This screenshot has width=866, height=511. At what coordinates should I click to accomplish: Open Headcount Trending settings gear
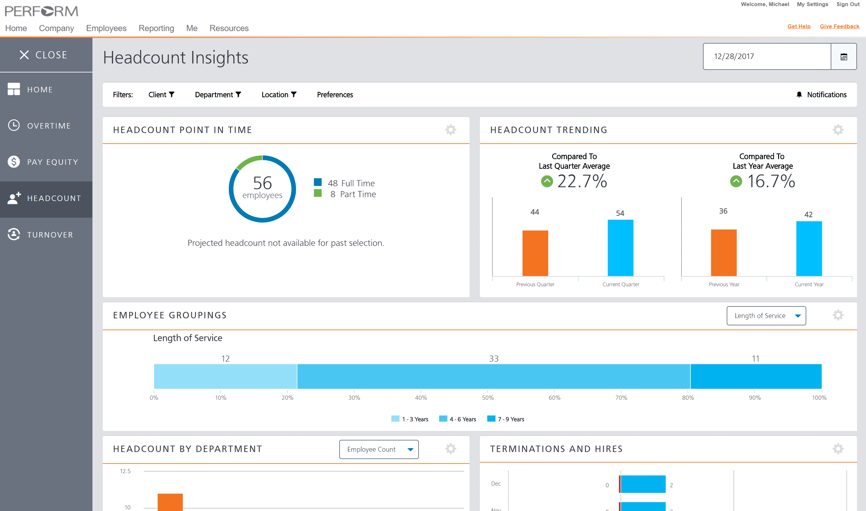coord(838,130)
